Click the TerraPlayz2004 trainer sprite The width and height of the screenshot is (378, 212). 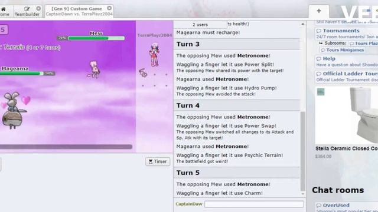(154, 55)
